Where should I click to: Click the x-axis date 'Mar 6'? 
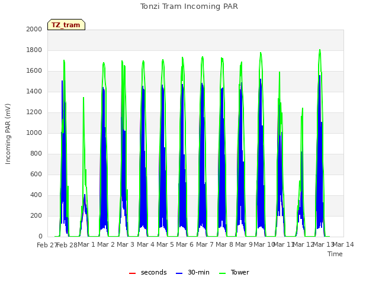click(x=185, y=244)
